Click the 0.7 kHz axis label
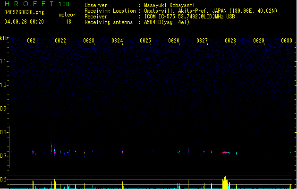Viewport: 297px width, 189px height. coord(4,156)
